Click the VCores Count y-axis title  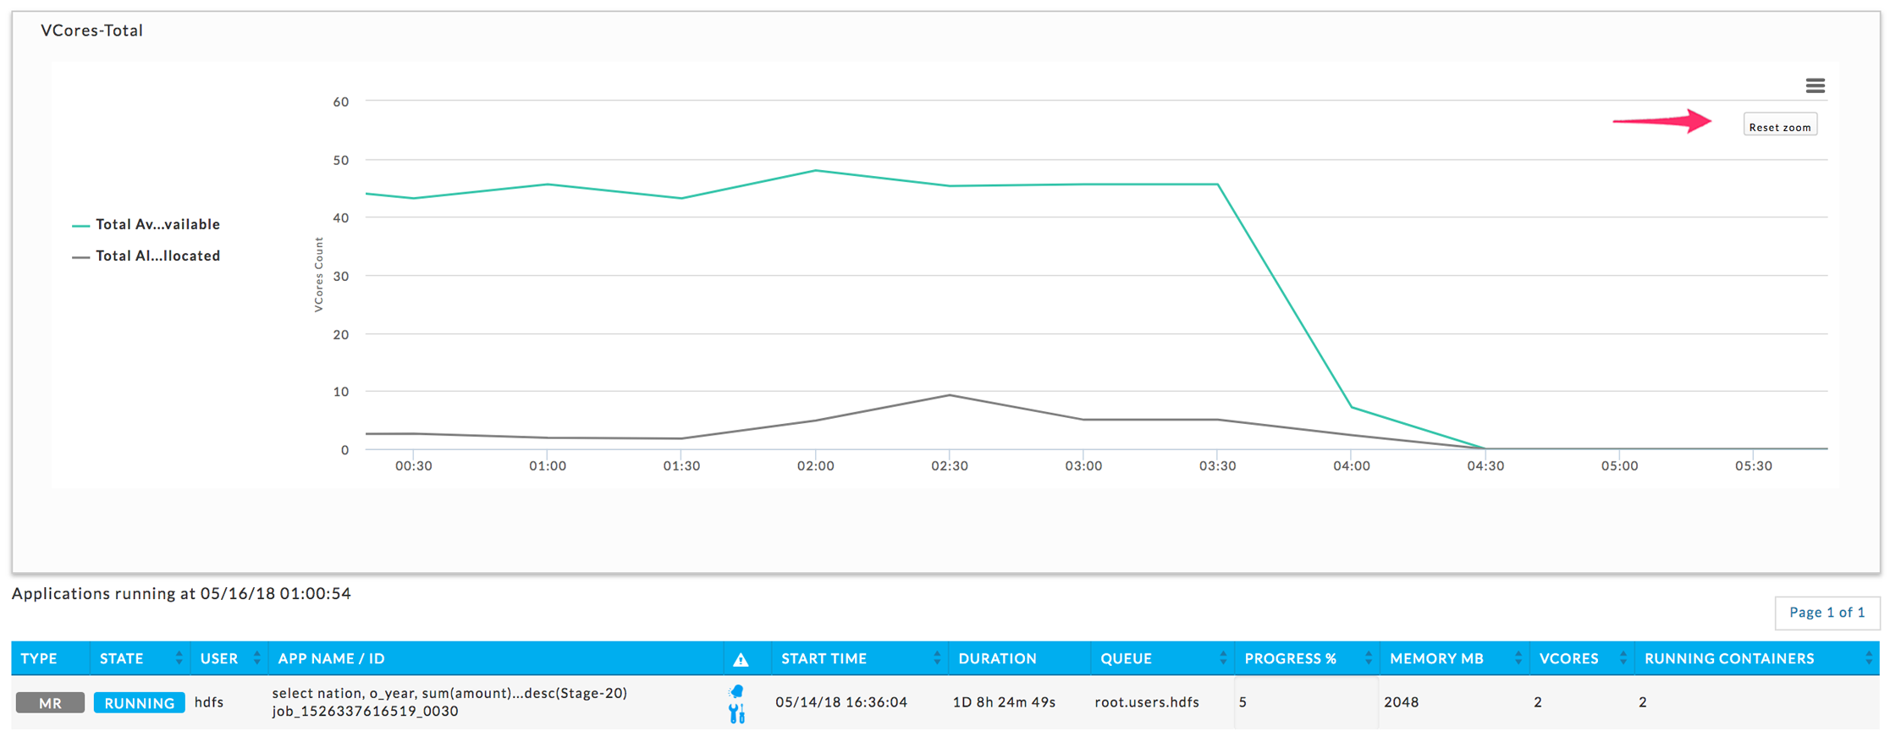(x=319, y=275)
